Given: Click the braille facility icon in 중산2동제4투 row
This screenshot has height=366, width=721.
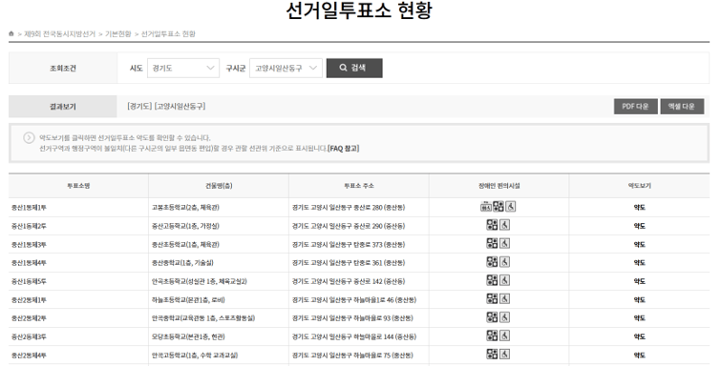Looking at the screenshot, I should [x=492, y=354].
